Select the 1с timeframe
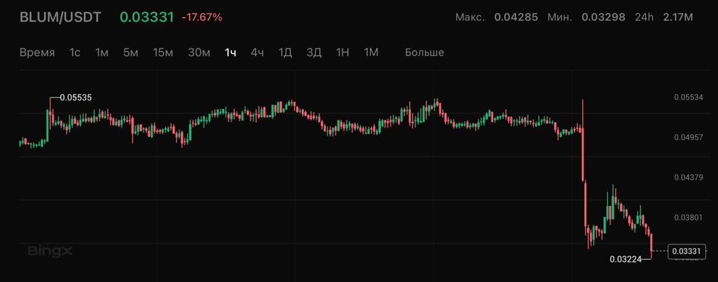718x282 pixels. (x=75, y=53)
